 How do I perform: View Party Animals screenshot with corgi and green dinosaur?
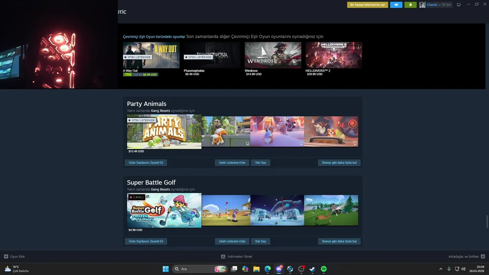(x=226, y=131)
